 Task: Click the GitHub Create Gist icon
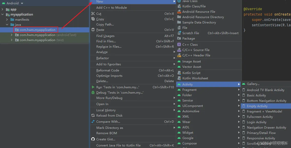(93, 139)
